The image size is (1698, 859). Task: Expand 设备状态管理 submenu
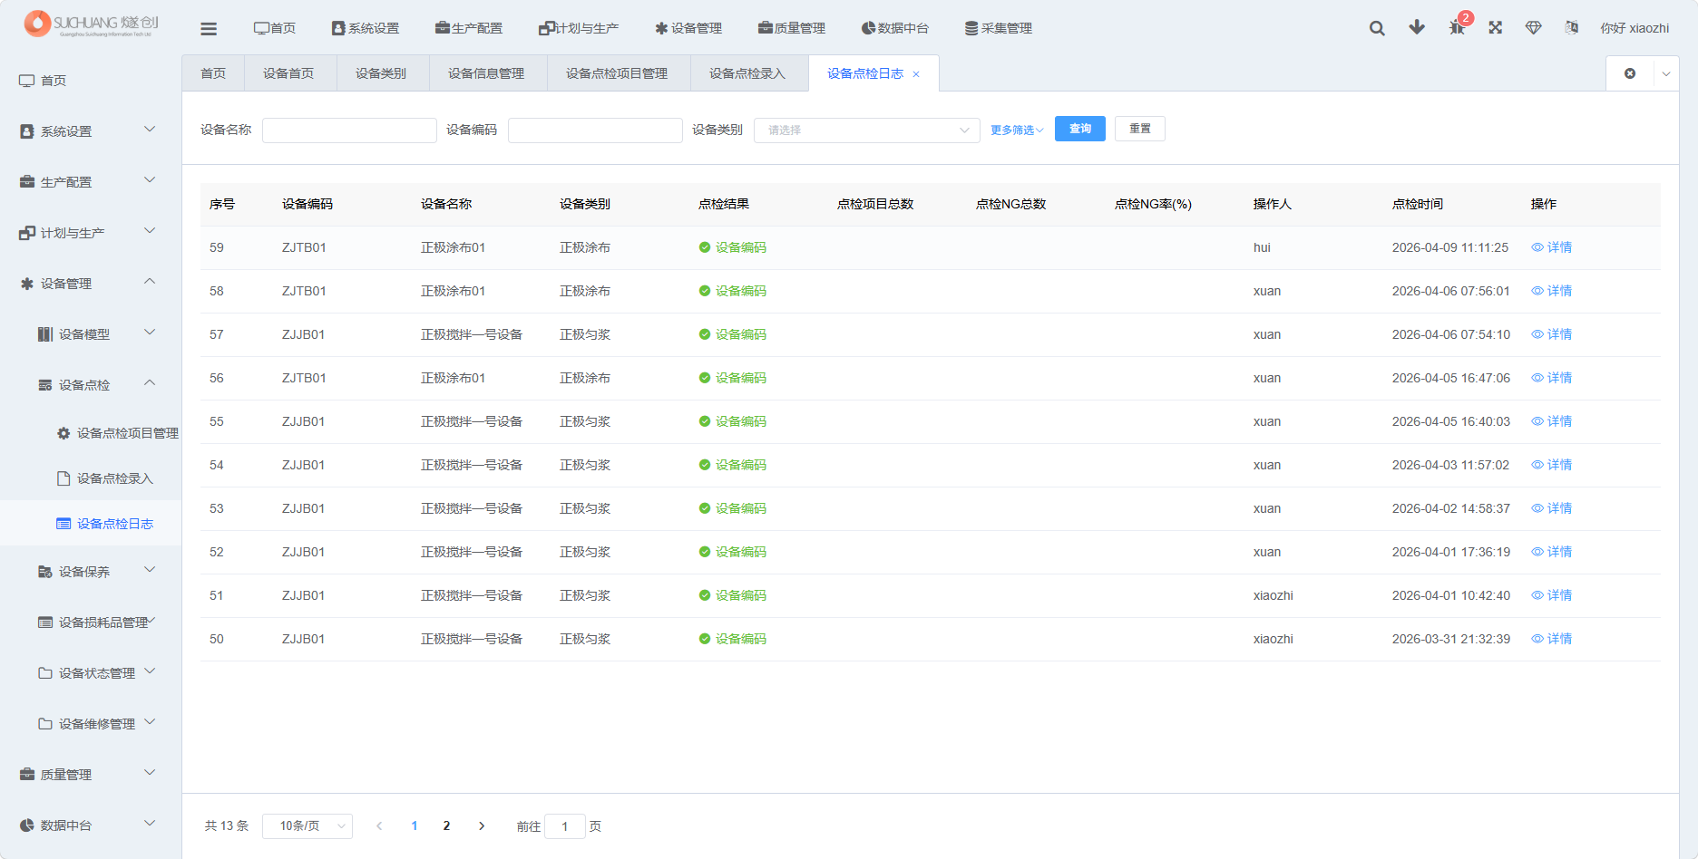(x=91, y=673)
